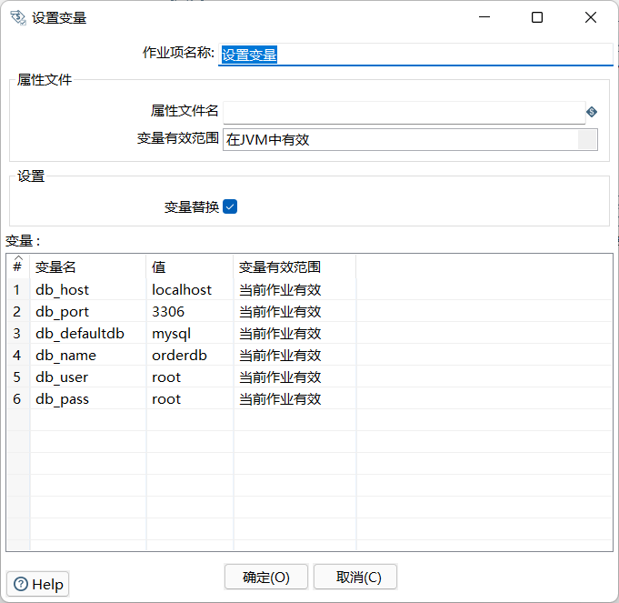Select the root value in db_pass row
619x603 pixels.
tap(189, 398)
